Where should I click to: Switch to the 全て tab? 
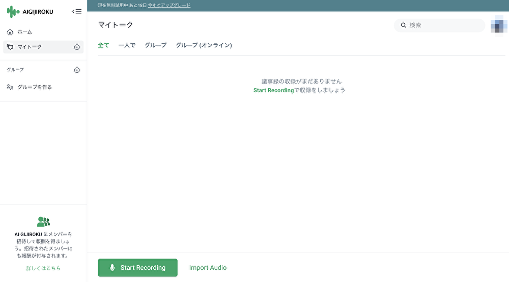point(103,45)
